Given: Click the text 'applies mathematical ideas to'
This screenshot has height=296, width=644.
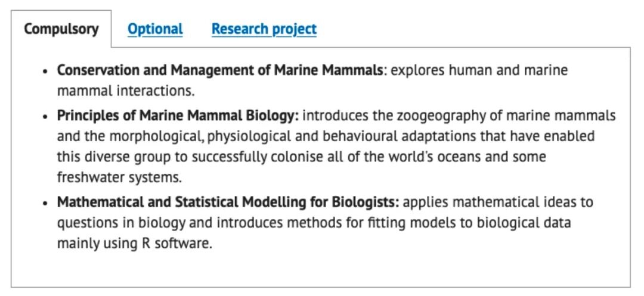Looking at the screenshot, I should point(498,202).
